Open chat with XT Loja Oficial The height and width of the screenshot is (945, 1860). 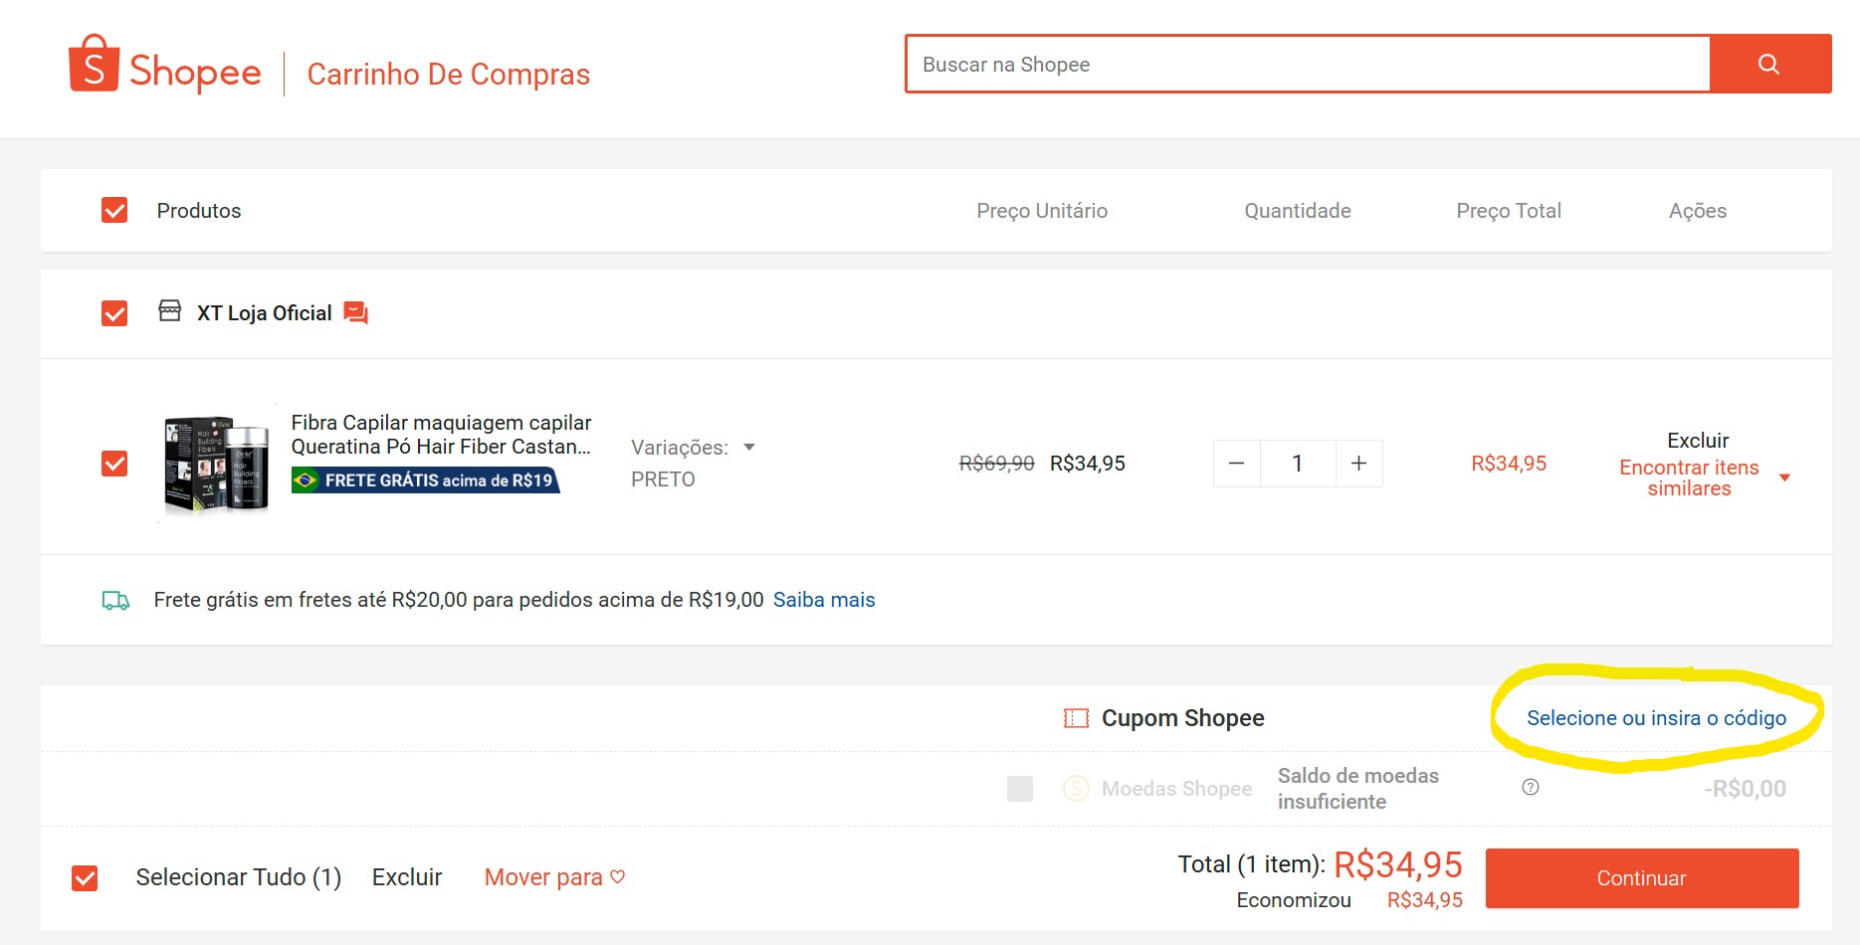[x=355, y=313]
